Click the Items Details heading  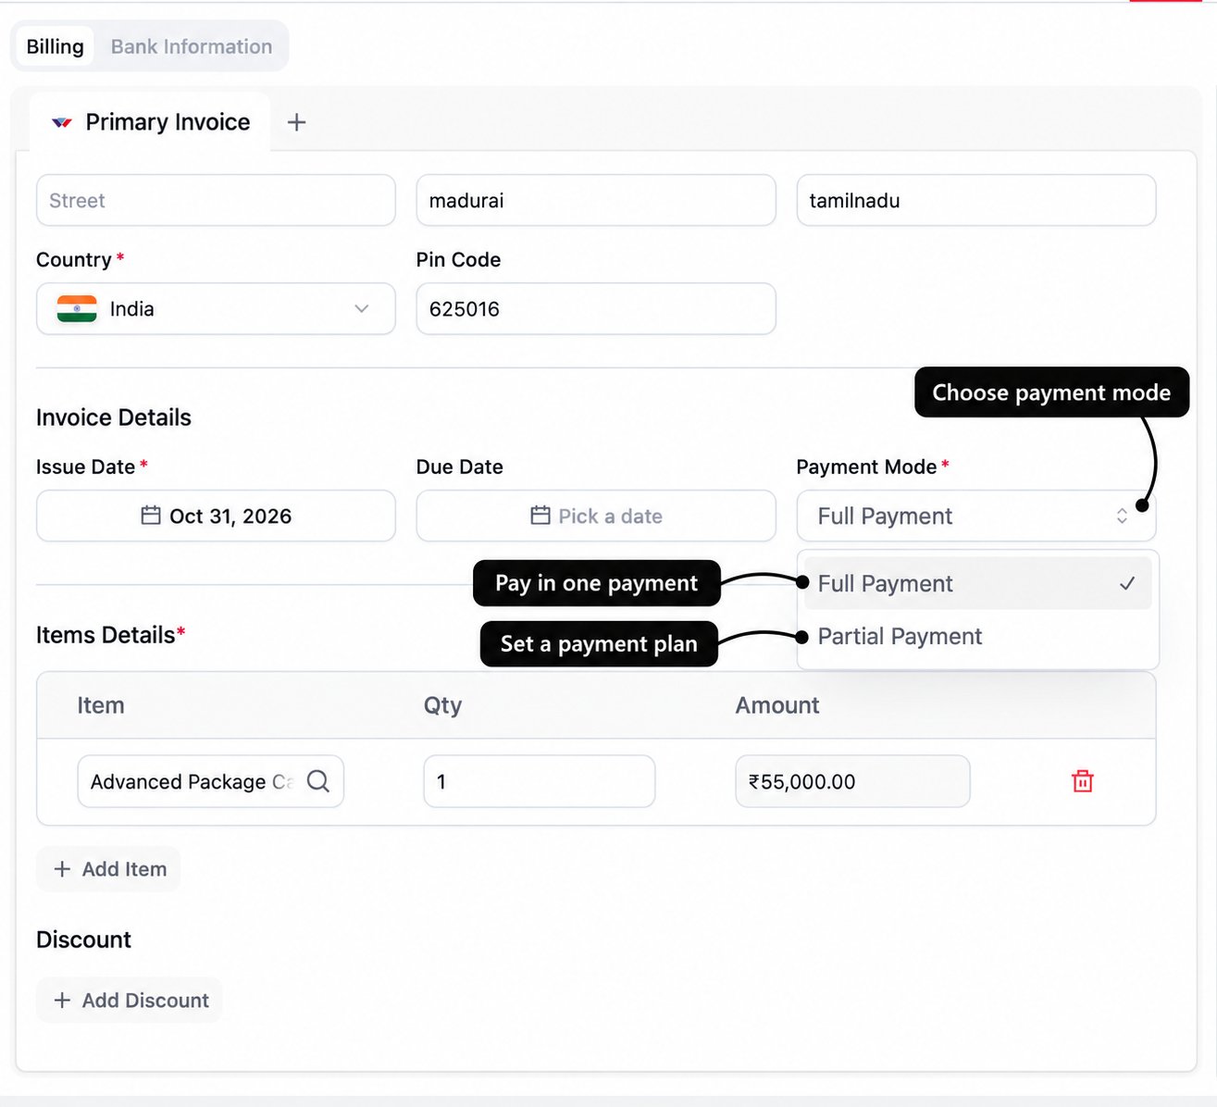click(x=111, y=635)
